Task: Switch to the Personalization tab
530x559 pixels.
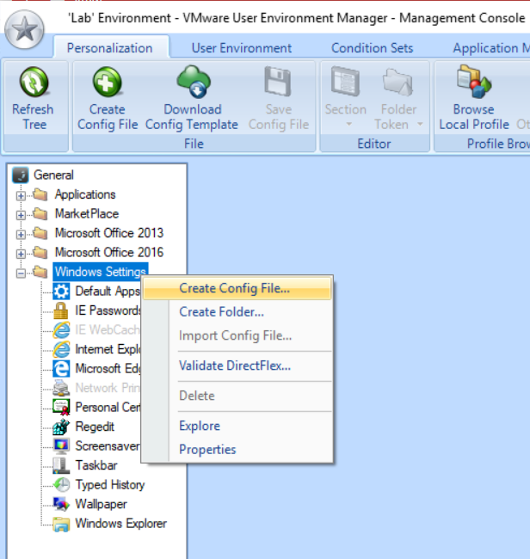Action: (x=110, y=48)
